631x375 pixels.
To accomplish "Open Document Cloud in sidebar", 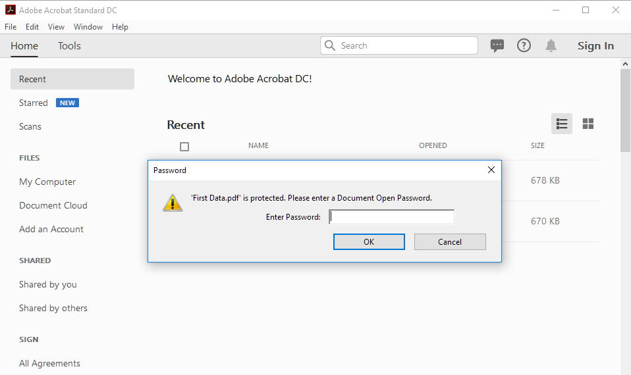I will [x=53, y=205].
